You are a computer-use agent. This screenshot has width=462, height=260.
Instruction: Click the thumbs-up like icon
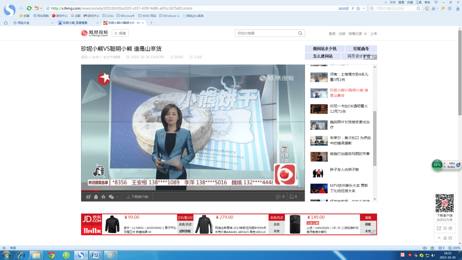(x=292, y=197)
